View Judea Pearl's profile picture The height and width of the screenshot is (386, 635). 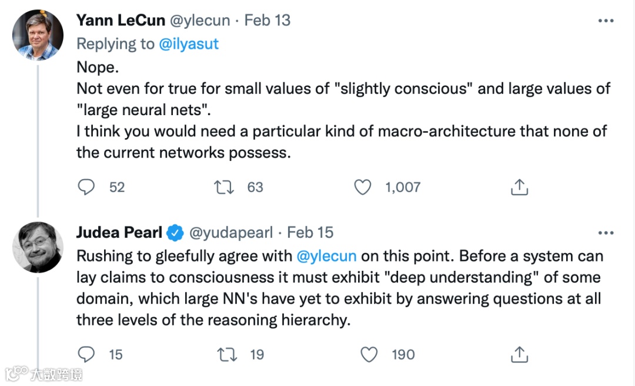pos(38,247)
